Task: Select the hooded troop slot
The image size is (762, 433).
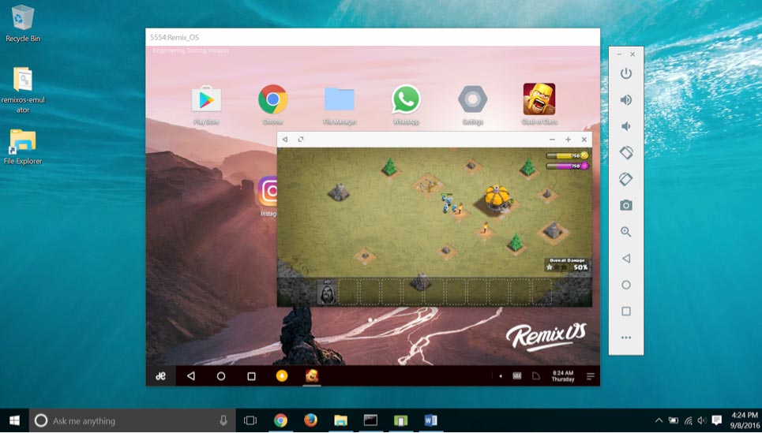Action: 327,293
